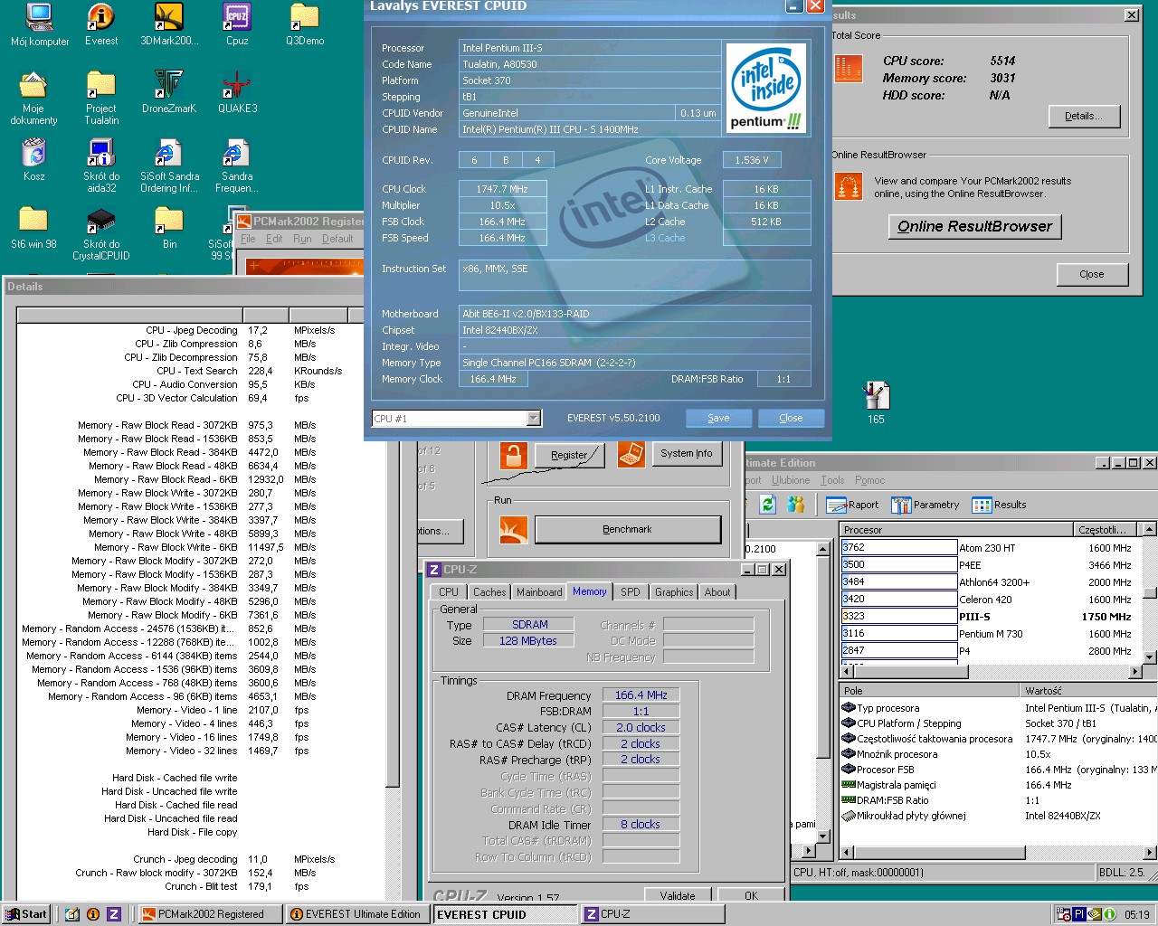Select the SPD tab in CPU-Z

[631, 592]
